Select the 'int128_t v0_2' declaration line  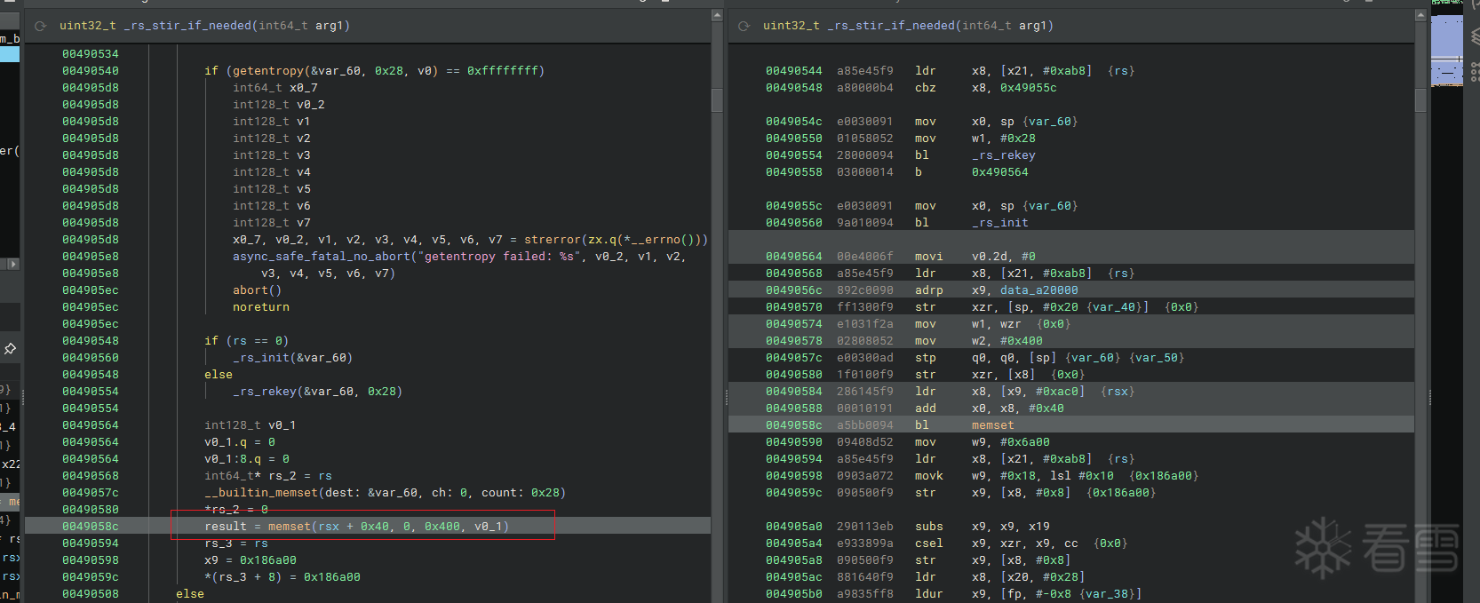[279, 105]
